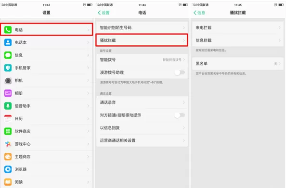Tap the orange Theme Store (主题商店) icon

[x=8, y=157]
